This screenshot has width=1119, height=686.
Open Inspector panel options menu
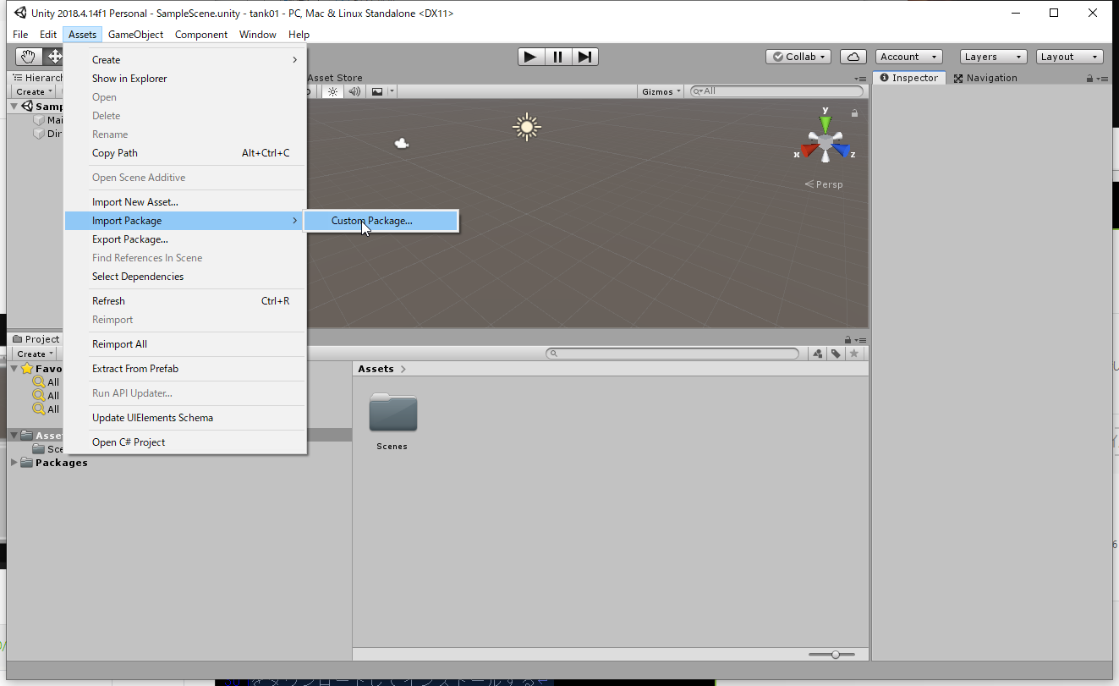1103,79
